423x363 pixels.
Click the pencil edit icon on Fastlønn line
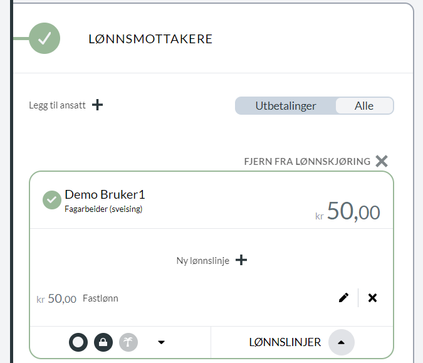click(343, 298)
